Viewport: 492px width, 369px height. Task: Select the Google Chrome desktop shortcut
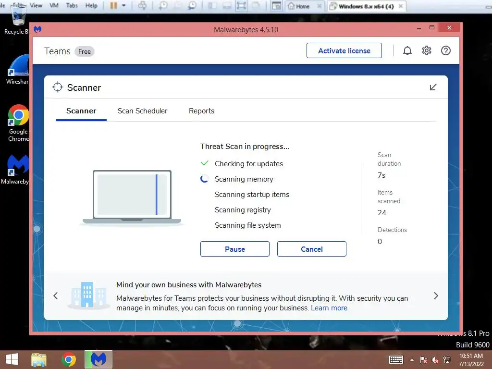point(18,123)
